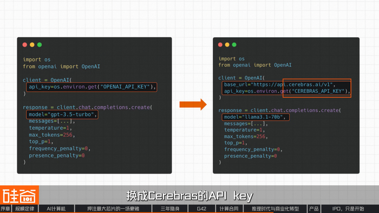Click the green dot in right code window
The height and width of the screenshot is (213, 379).
(234, 45)
